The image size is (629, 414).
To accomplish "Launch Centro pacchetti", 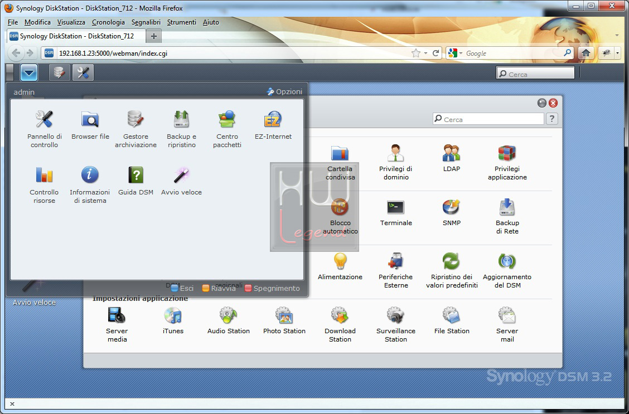I will [227, 129].
